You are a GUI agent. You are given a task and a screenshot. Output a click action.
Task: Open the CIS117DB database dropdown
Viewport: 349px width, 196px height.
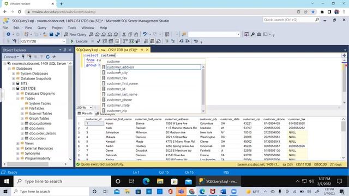[64, 41]
